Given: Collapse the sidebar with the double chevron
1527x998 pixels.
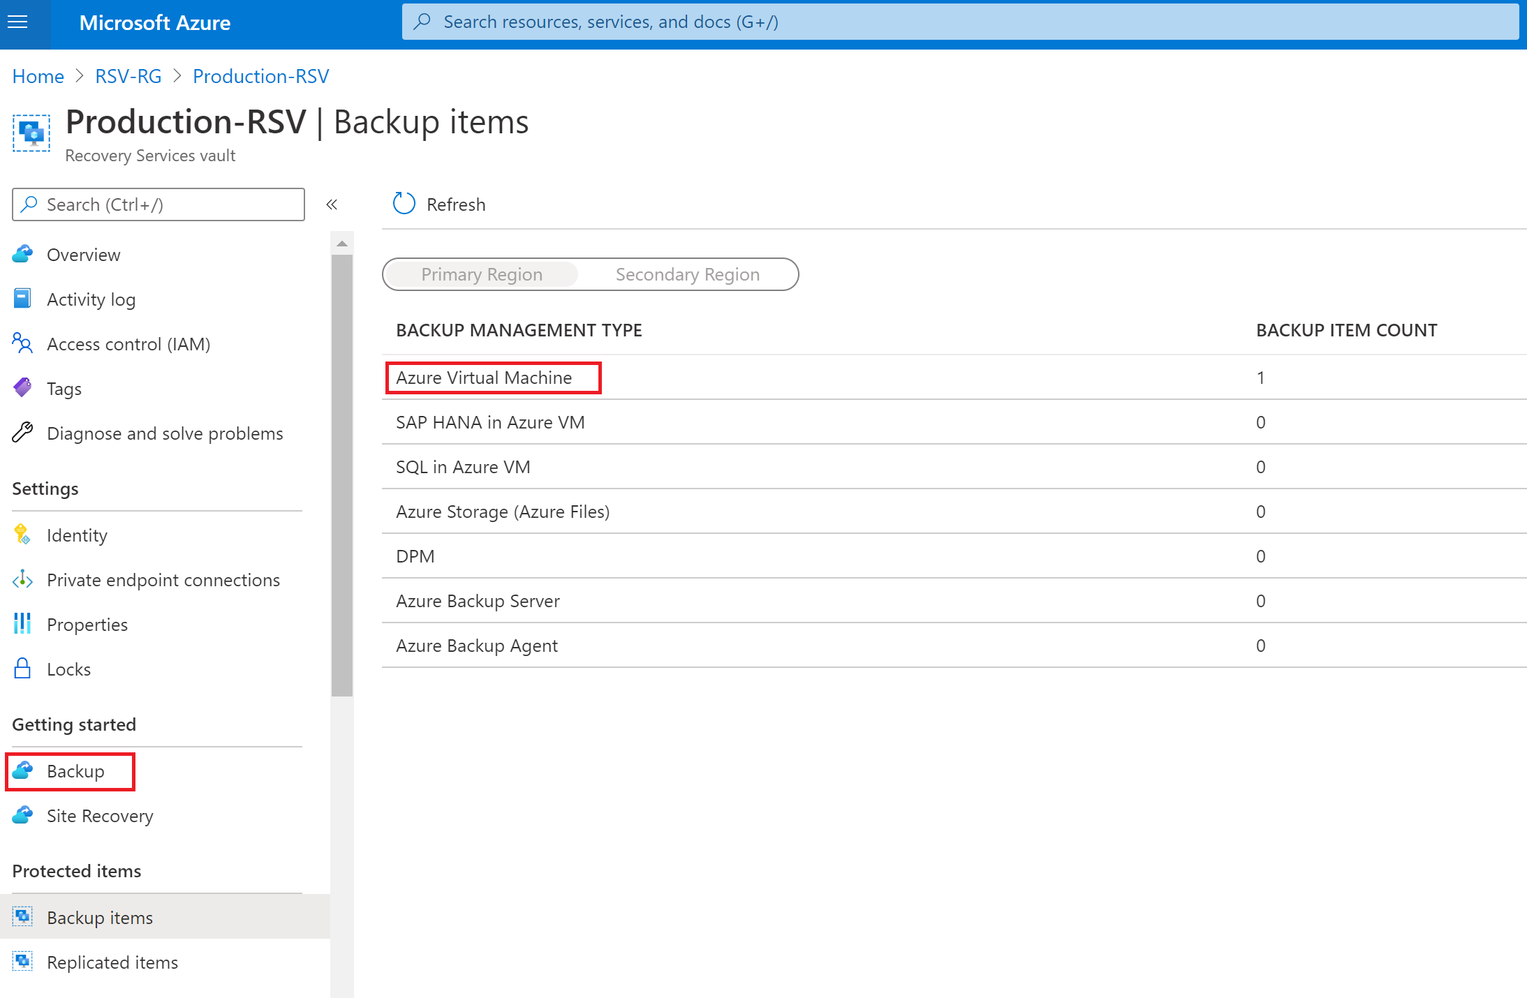Looking at the screenshot, I should [333, 204].
